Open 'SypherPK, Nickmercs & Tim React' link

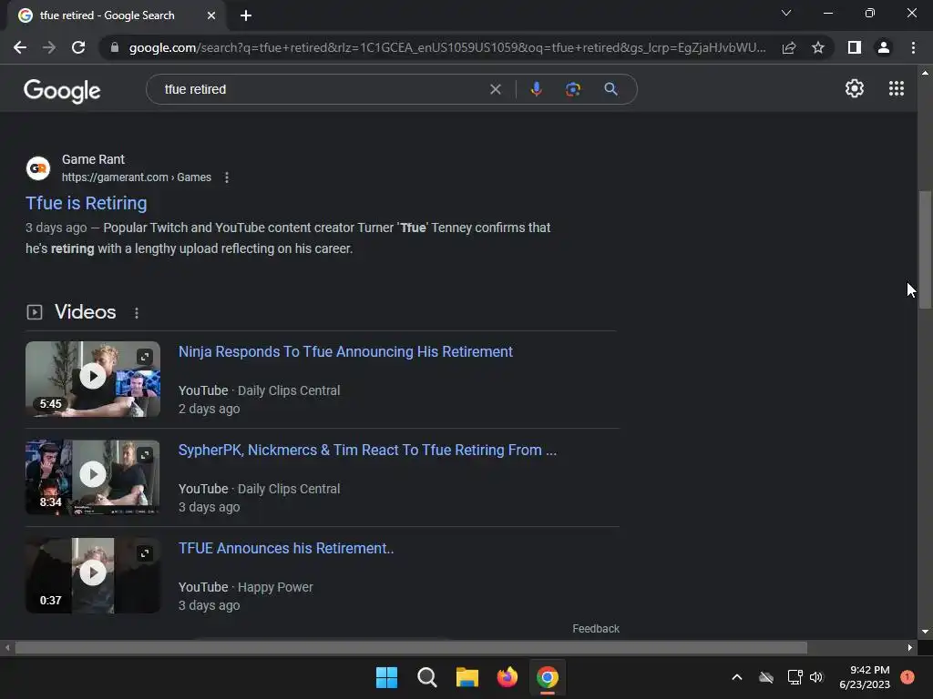(x=368, y=450)
